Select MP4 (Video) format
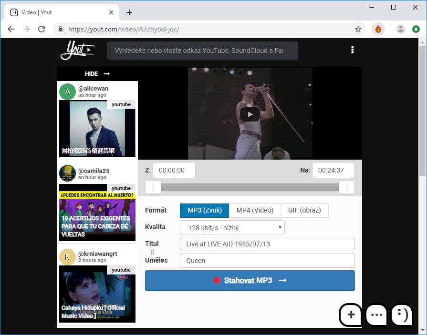This screenshot has height=335, width=427. [255, 211]
